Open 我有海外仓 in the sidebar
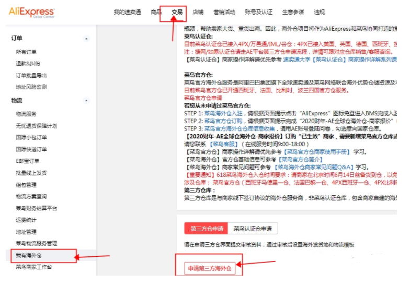 (29, 255)
